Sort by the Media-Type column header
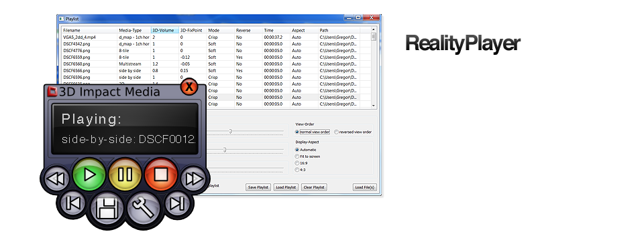Screen dimensions: 644x246 click(134, 30)
